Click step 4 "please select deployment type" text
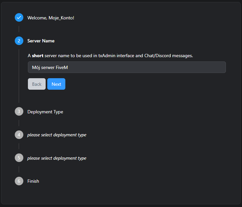Image resolution: width=242 pixels, height=207 pixels. pos(57,135)
